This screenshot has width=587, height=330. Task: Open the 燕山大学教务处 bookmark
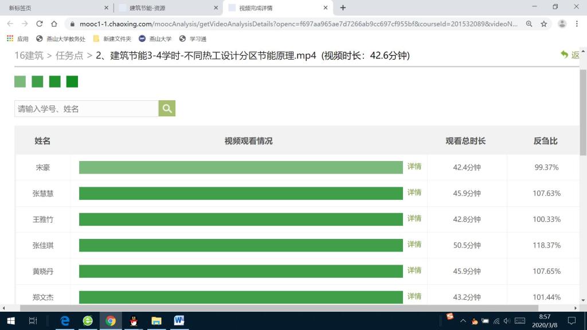61,39
